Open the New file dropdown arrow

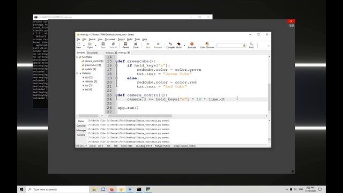click(x=84, y=46)
